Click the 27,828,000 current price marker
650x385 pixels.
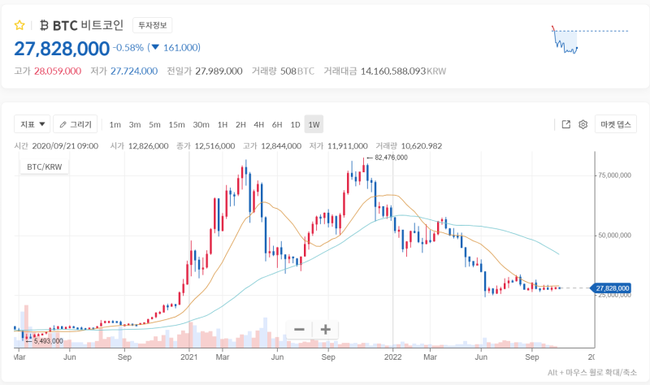(x=611, y=288)
